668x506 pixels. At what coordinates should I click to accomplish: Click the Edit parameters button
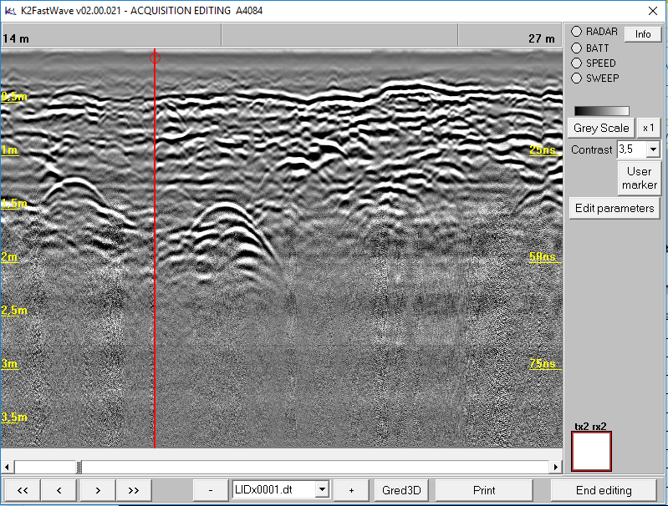614,208
